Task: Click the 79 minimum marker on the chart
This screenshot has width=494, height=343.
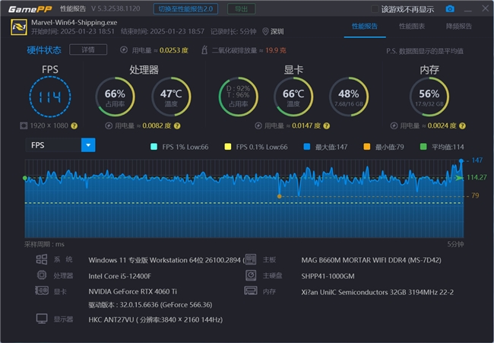Action: tap(280, 196)
